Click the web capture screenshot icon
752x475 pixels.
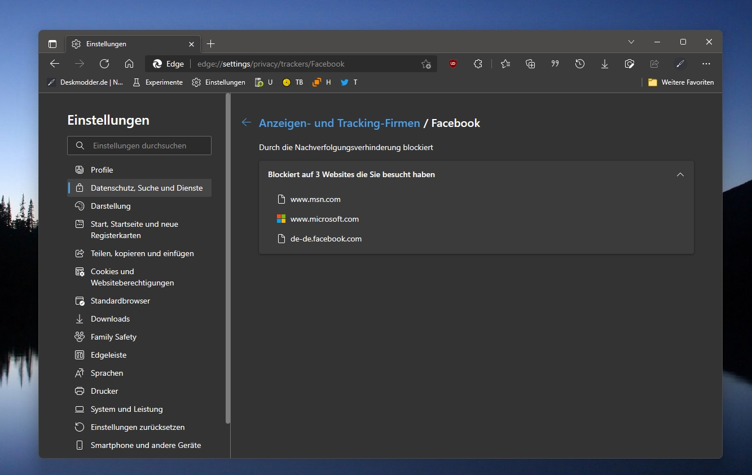click(630, 64)
